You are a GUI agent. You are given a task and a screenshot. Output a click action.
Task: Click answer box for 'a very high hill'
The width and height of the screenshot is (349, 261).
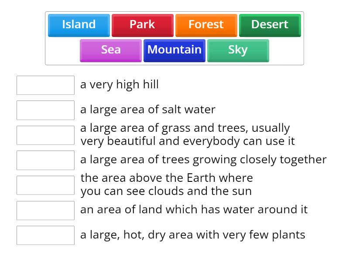pyautogui.click(x=45, y=85)
